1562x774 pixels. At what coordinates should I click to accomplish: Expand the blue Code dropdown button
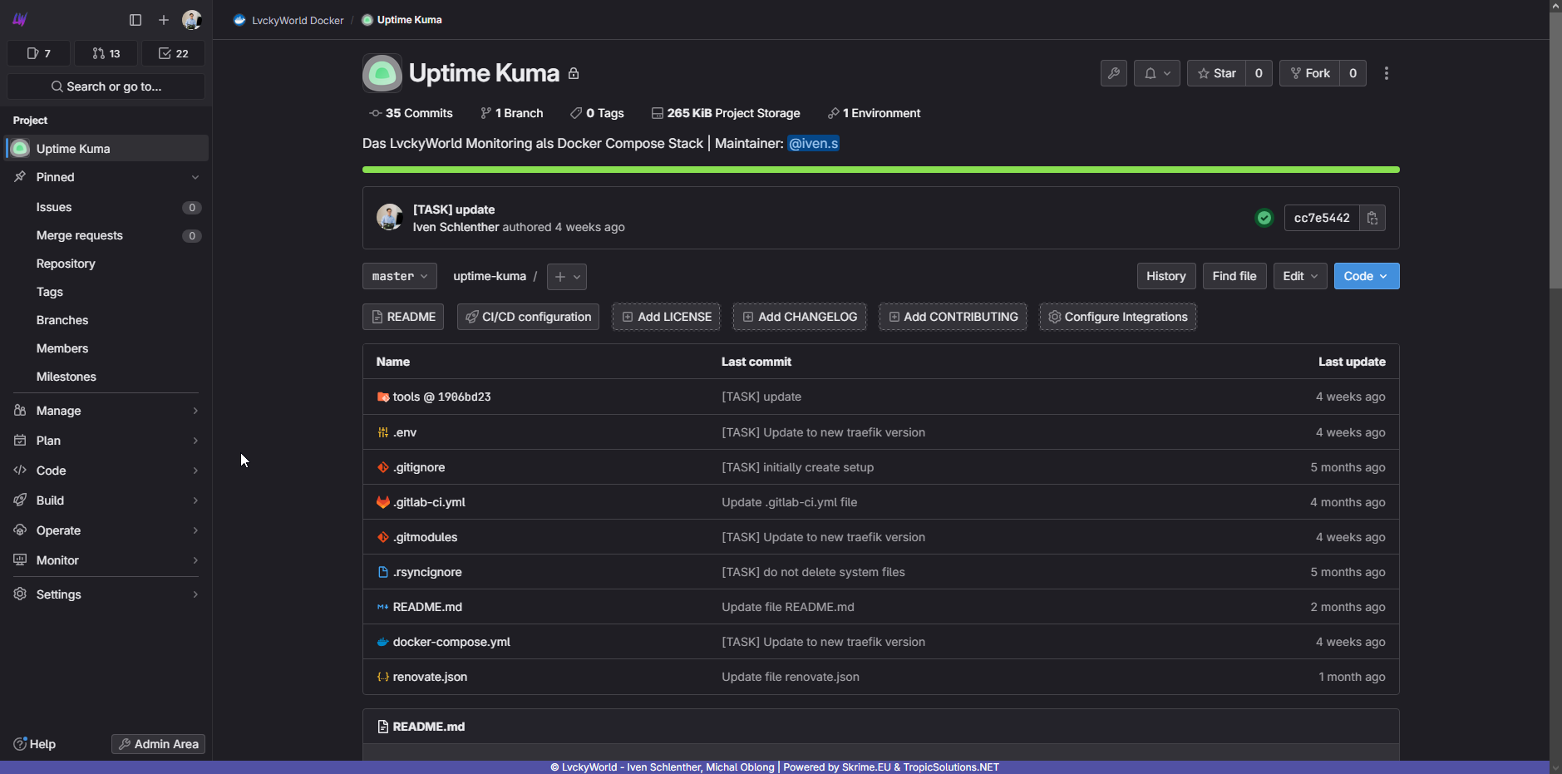(1366, 276)
